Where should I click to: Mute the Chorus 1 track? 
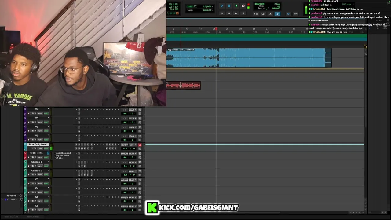click(35, 166)
